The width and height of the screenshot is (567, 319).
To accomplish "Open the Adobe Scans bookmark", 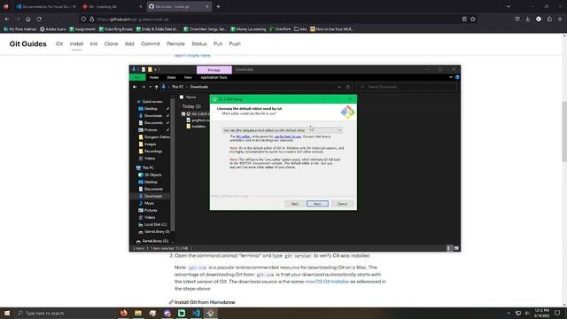I will point(53,29).
